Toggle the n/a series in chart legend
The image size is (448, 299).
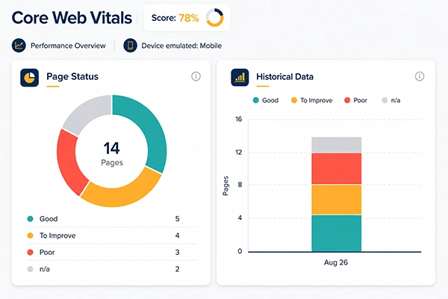(391, 100)
